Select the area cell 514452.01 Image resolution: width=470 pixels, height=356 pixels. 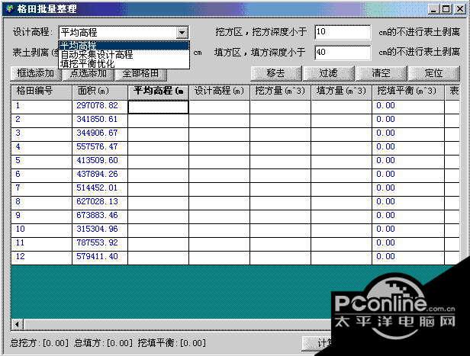pos(100,190)
